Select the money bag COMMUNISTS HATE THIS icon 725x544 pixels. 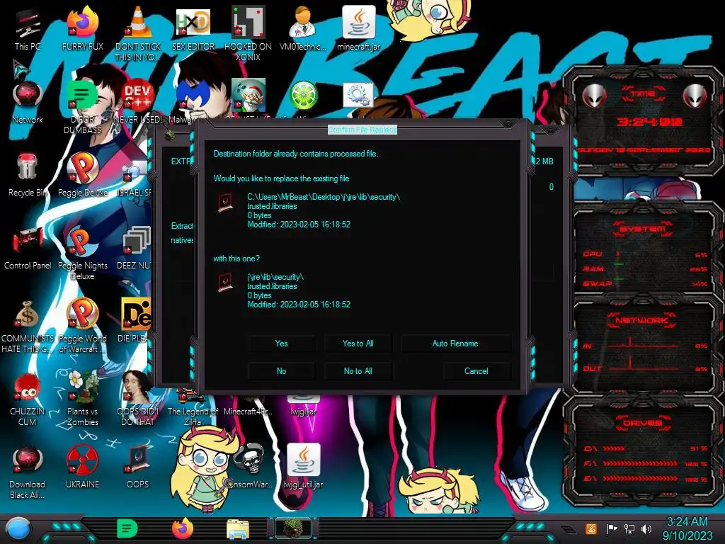click(28, 326)
